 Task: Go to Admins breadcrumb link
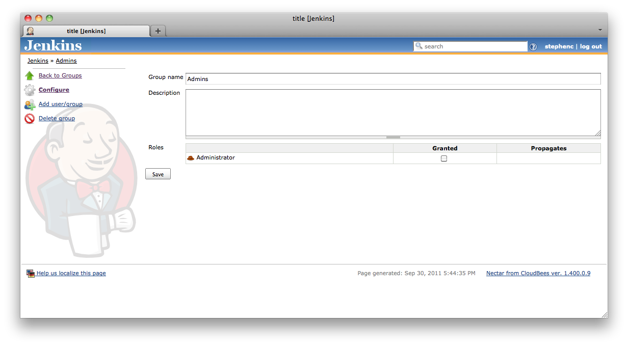66,61
